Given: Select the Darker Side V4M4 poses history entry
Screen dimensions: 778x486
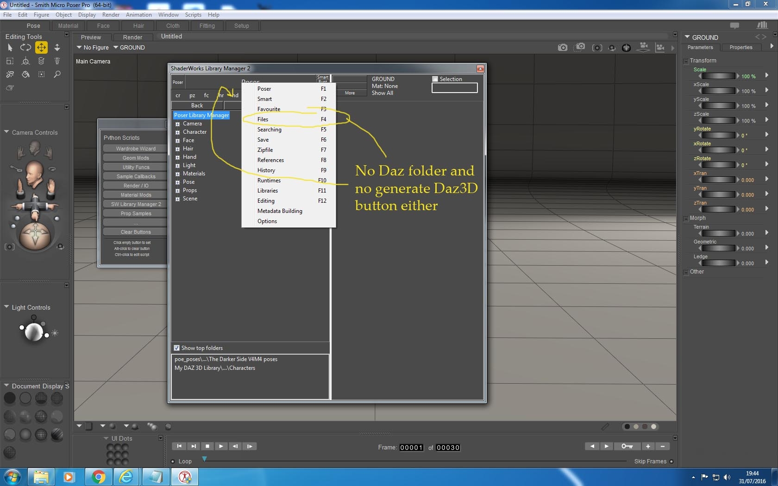Looking at the screenshot, I should pyautogui.click(x=226, y=359).
